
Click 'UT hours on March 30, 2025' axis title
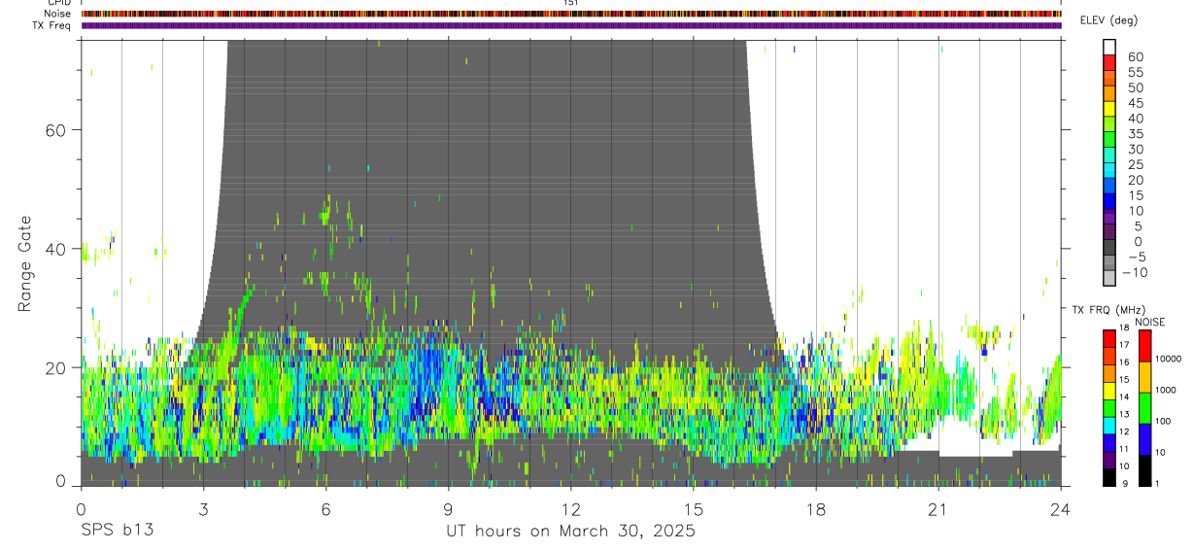pyautogui.click(x=570, y=532)
